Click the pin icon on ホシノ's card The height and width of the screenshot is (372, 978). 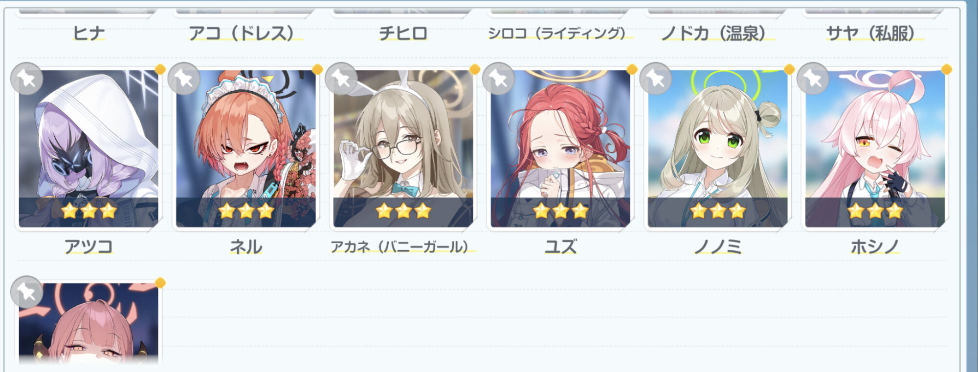click(813, 79)
